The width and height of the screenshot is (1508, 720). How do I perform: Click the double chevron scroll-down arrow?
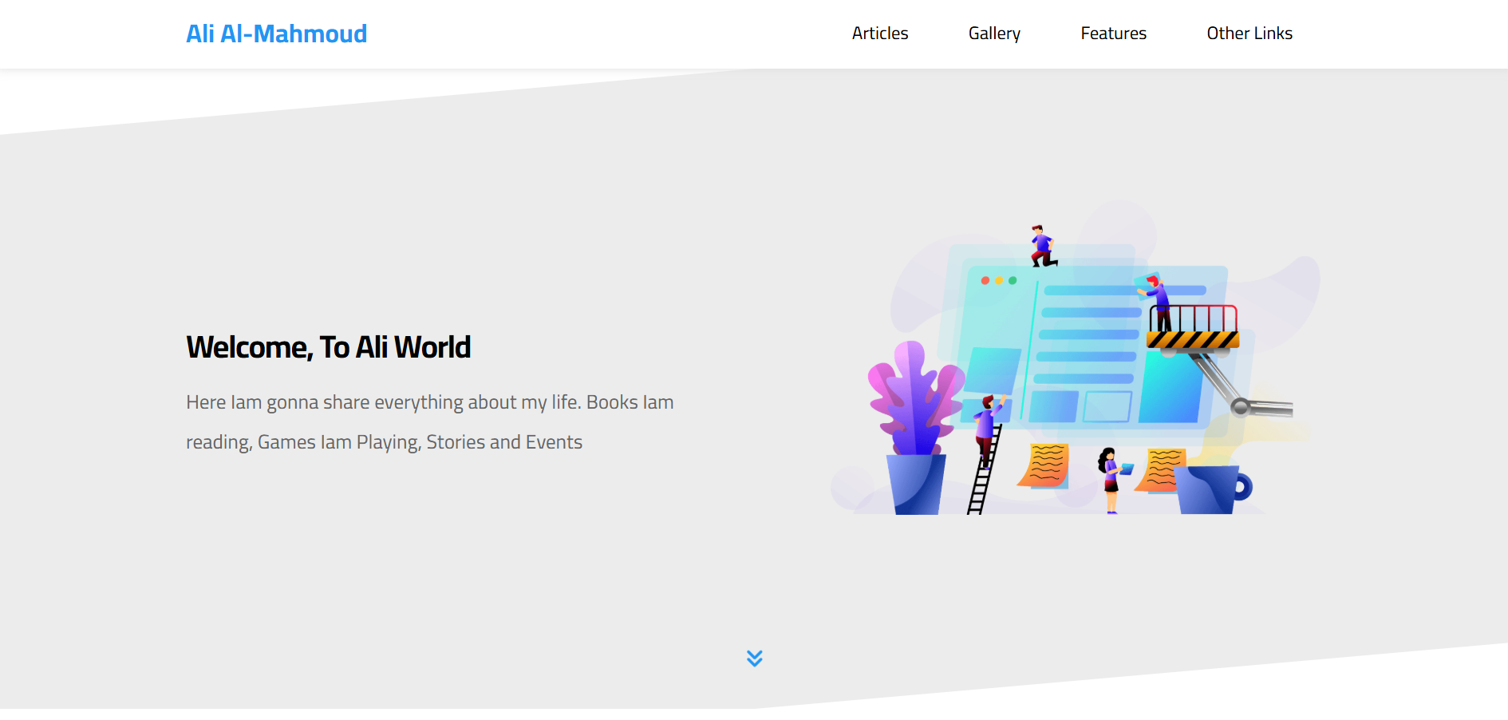(753, 658)
